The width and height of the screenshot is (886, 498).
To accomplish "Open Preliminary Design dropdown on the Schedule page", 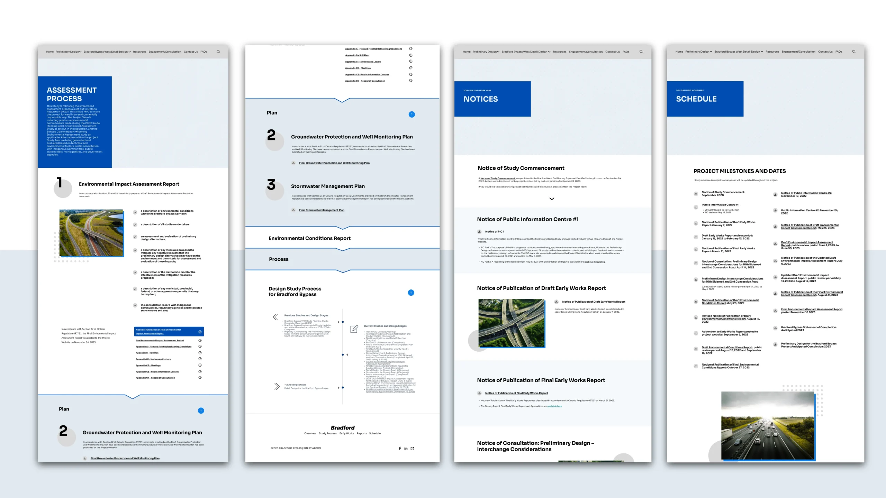I will click(698, 52).
